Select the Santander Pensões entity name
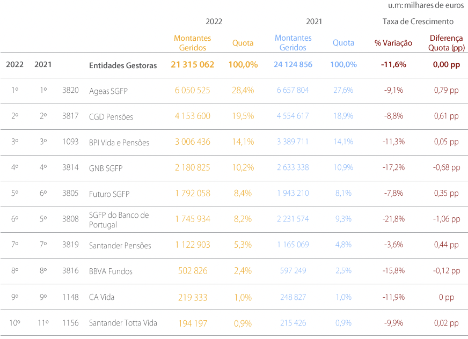The height and width of the screenshot is (339, 468). coord(120,246)
